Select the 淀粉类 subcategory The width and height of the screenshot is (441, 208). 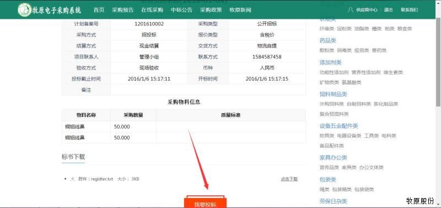pos(345,29)
